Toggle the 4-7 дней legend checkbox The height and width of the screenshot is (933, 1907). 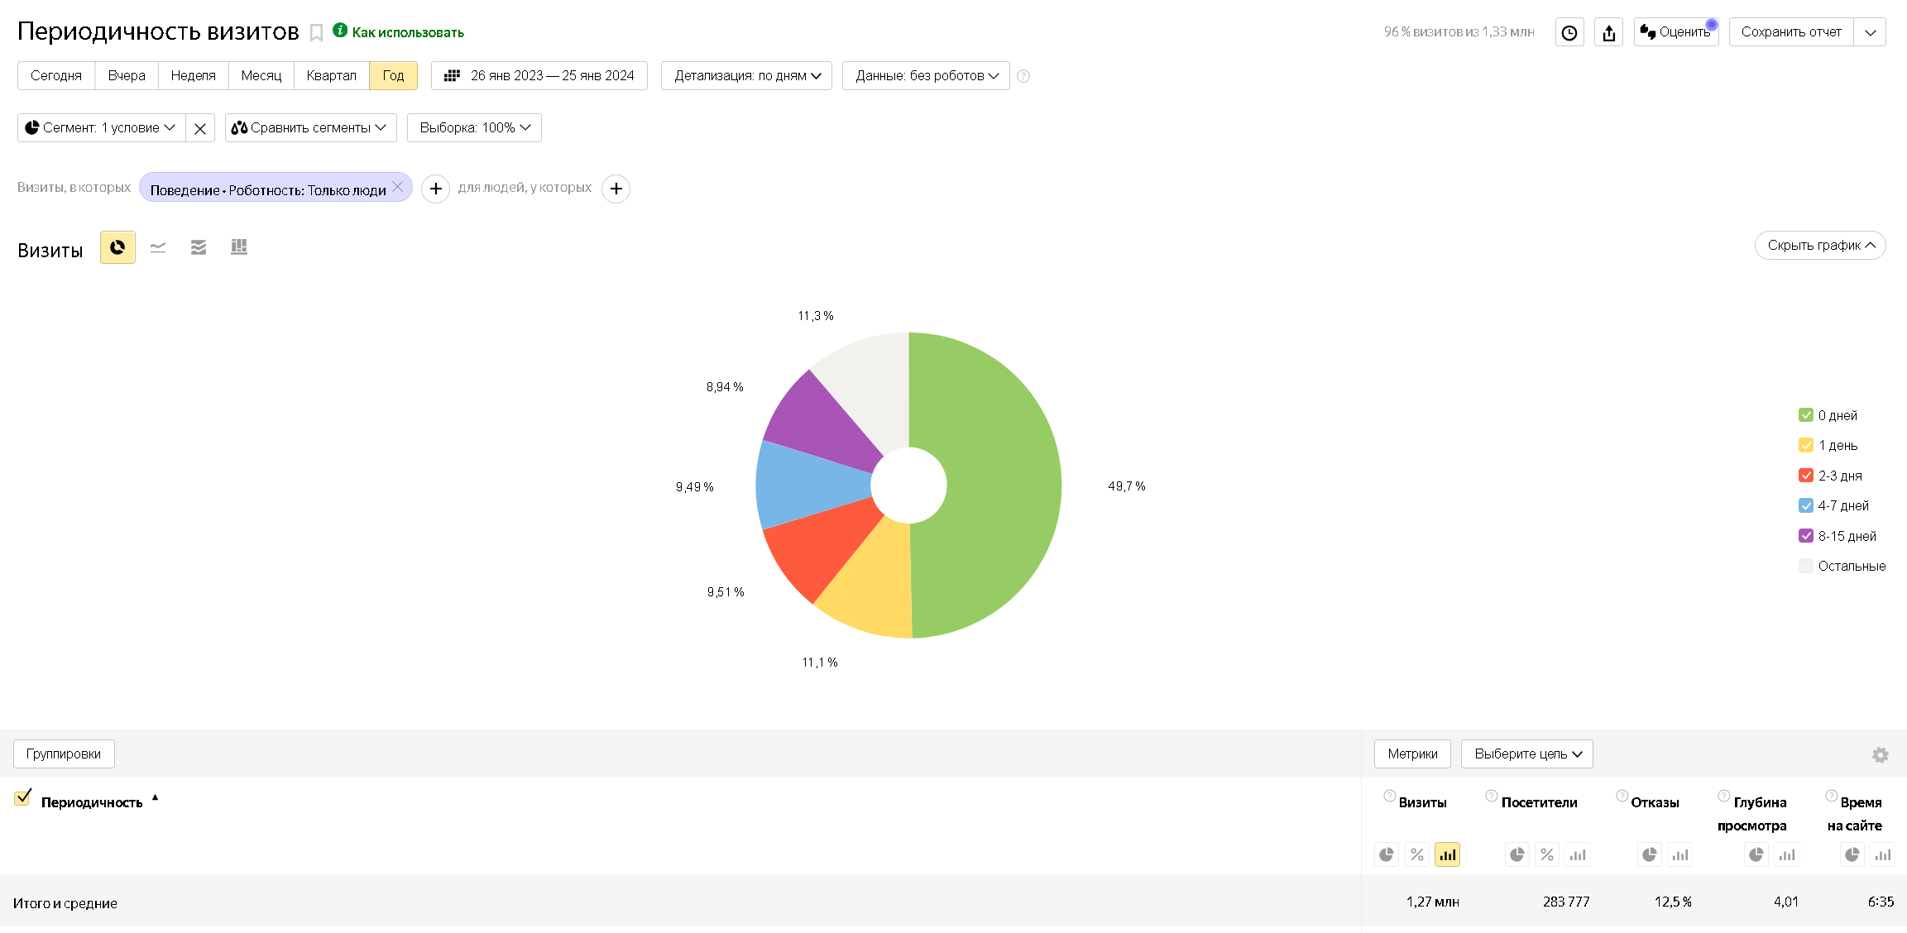[1805, 505]
